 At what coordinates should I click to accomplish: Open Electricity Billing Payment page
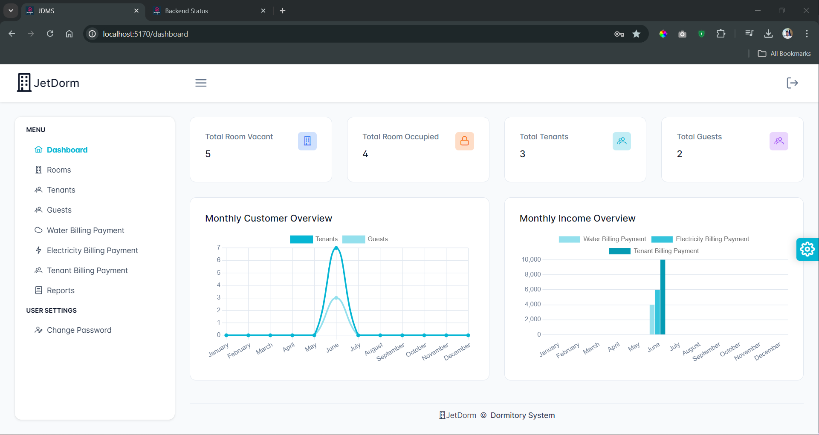click(x=93, y=250)
